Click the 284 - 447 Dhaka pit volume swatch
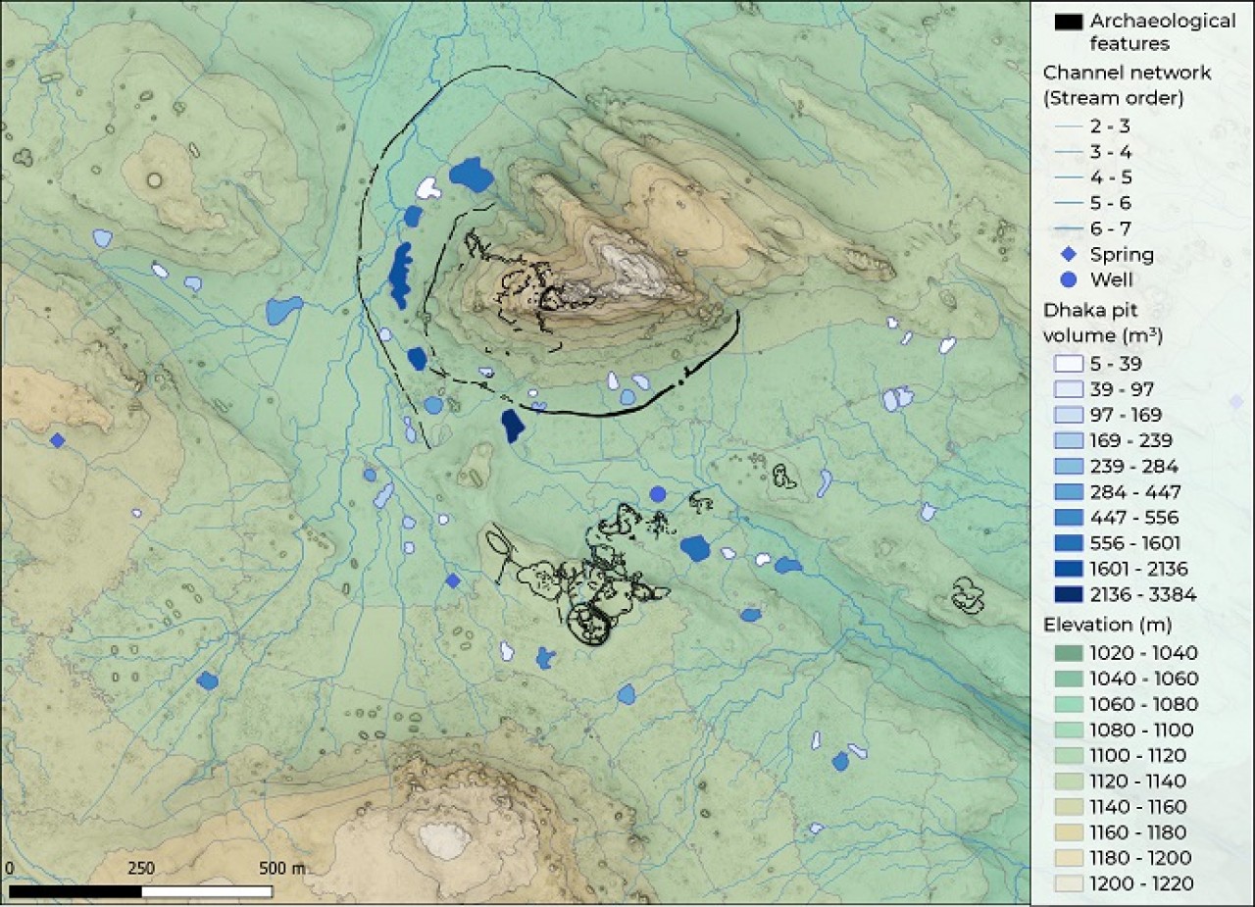This screenshot has width=1255, height=907. point(1068,491)
